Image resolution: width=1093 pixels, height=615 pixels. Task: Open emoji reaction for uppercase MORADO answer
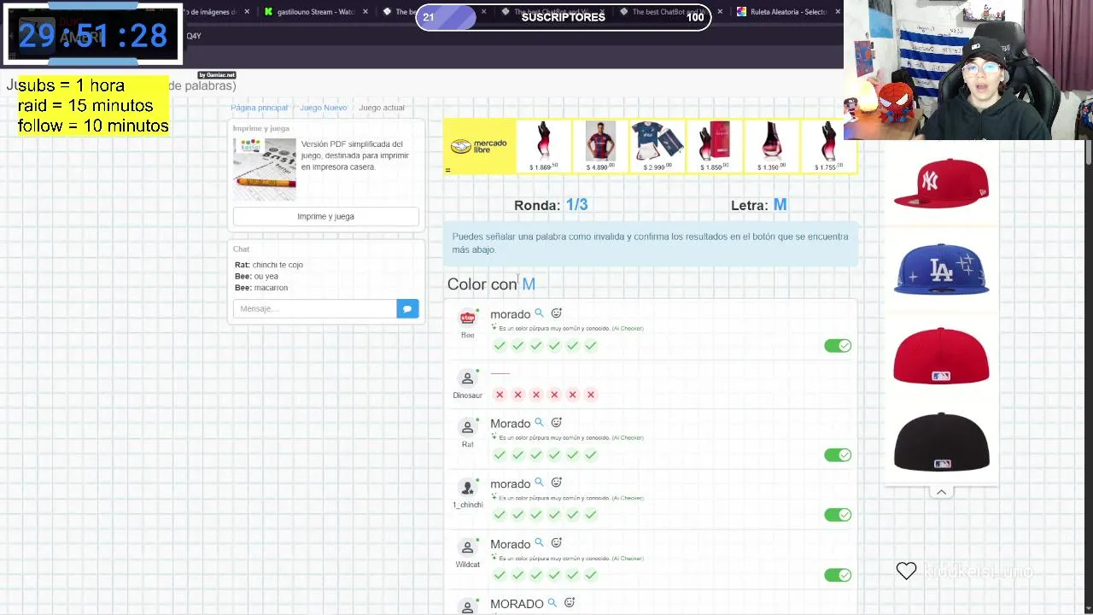[x=570, y=603]
